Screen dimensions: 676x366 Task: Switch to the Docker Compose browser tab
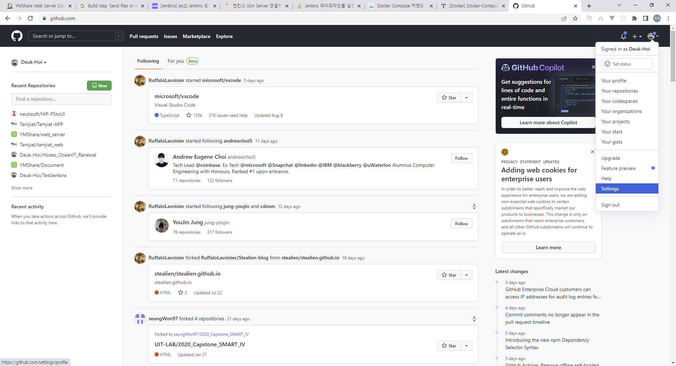click(400, 6)
